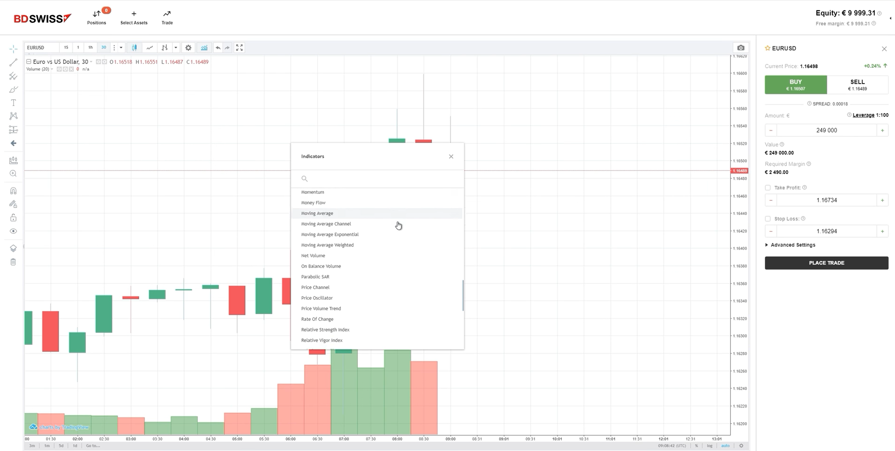This screenshot has height=451, width=895.
Task: Open the Trade tab
Action: 167,18
